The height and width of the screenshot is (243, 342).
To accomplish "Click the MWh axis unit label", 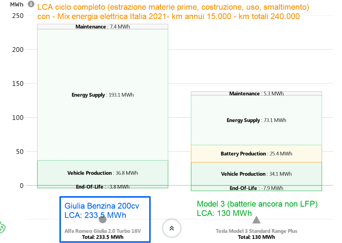I will point(17,5).
